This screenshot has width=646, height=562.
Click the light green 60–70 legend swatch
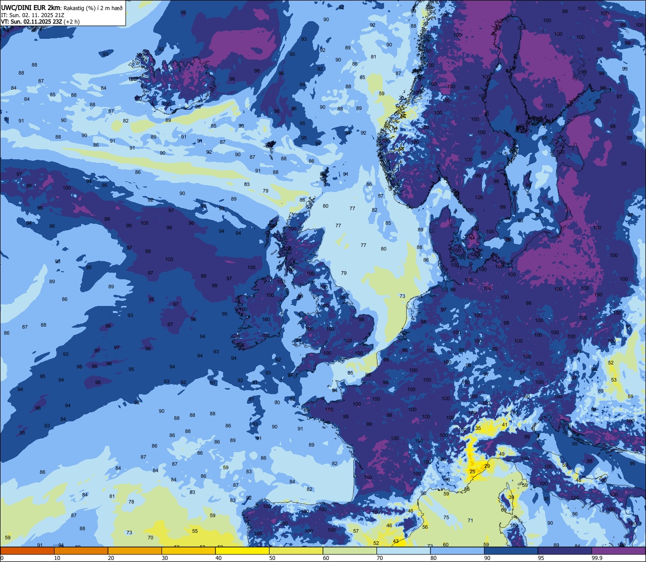[x=350, y=551]
